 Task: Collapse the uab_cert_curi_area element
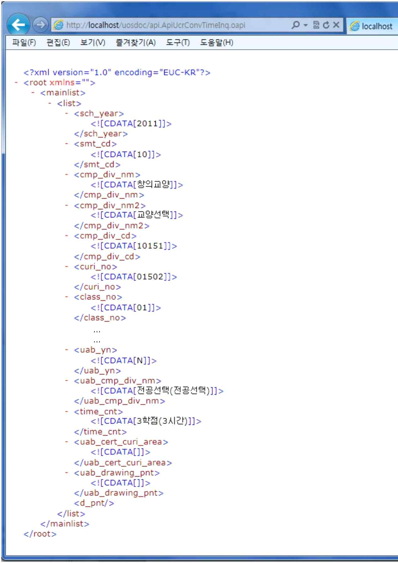[67, 442]
